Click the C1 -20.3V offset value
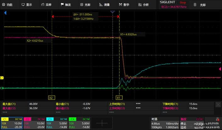The height and width of the screenshot is (130, 222). (18, 127)
